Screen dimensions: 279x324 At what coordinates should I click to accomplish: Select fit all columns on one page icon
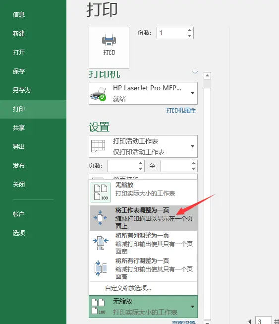point(101,243)
